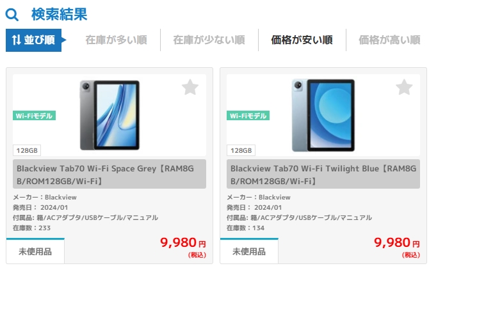Click the 9,980円 price of Twilight Blue tablet
The height and width of the screenshot is (314, 486).
(397, 243)
